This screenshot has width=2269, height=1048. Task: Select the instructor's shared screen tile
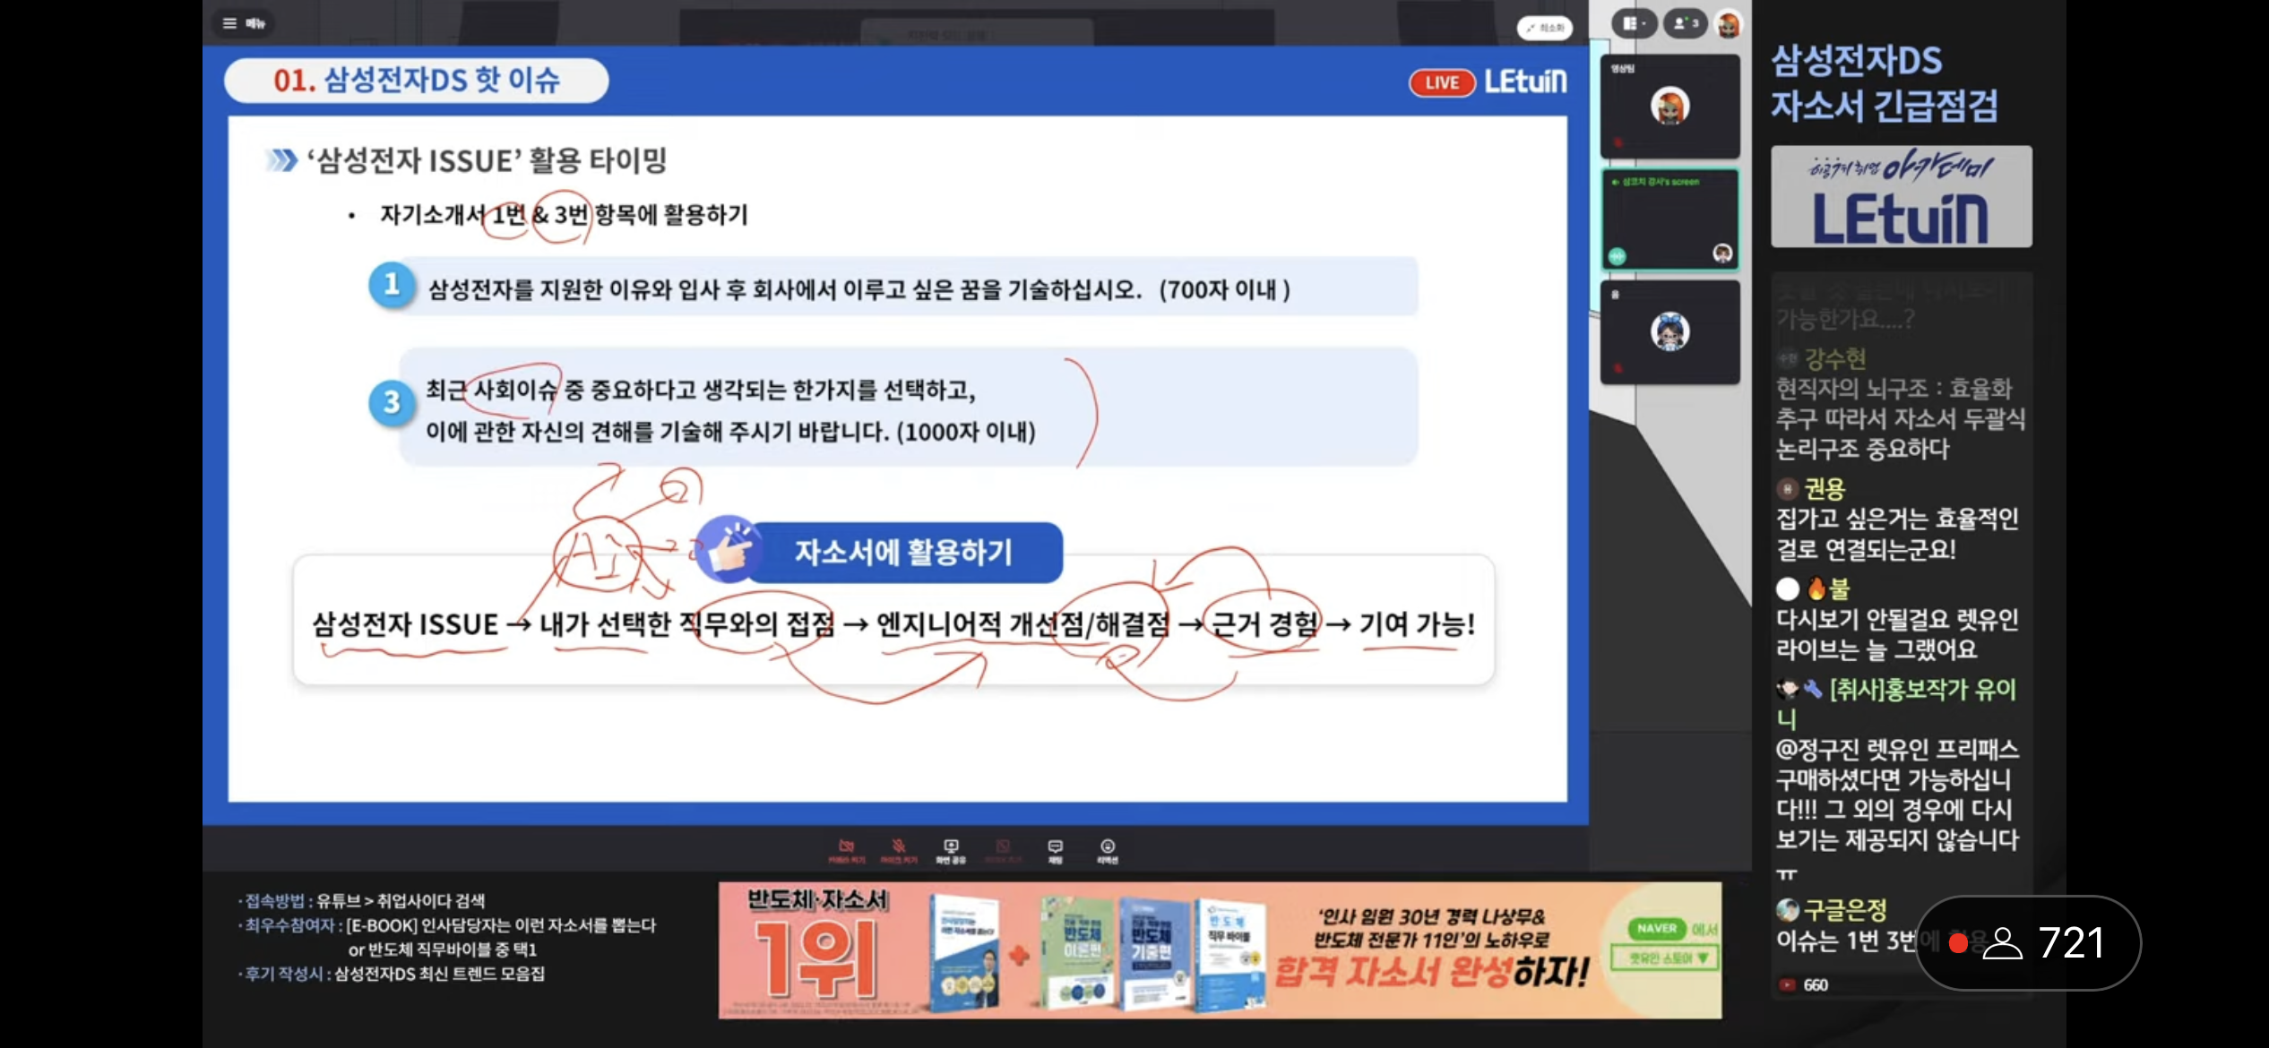1669,218
